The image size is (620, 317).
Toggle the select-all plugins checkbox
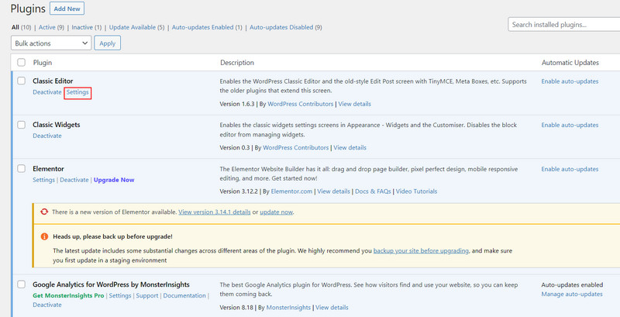click(21, 62)
